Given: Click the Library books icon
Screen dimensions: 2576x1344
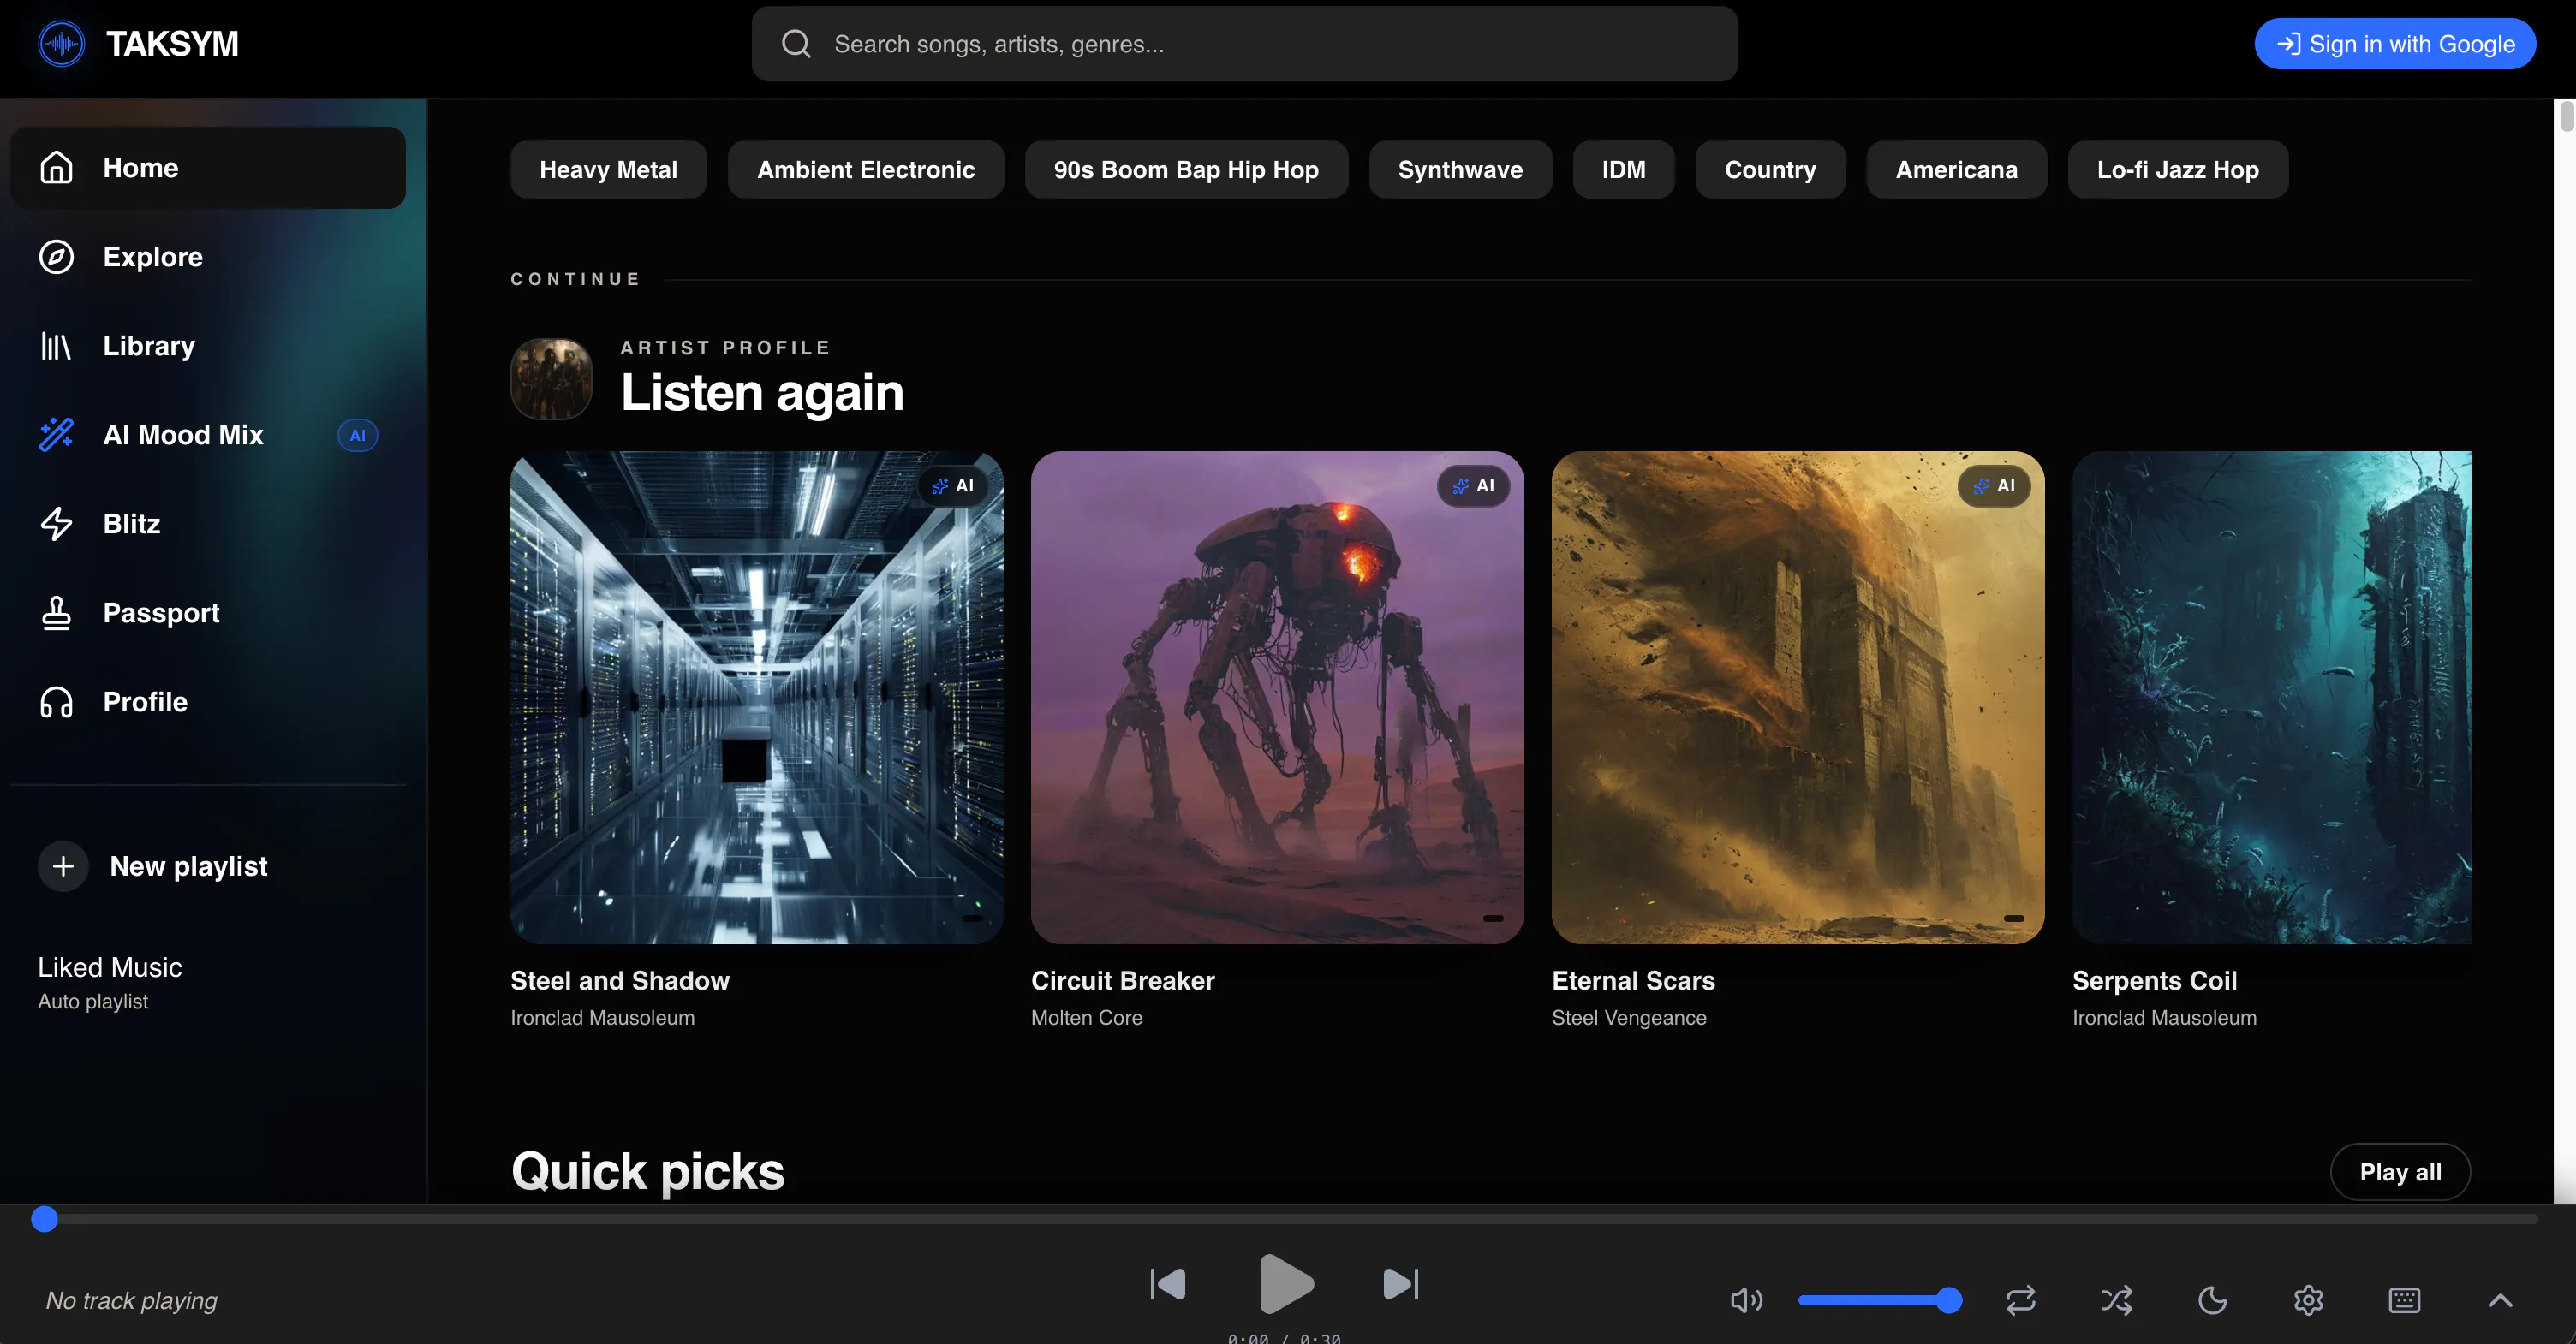Looking at the screenshot, I should (x=56, y=346).
